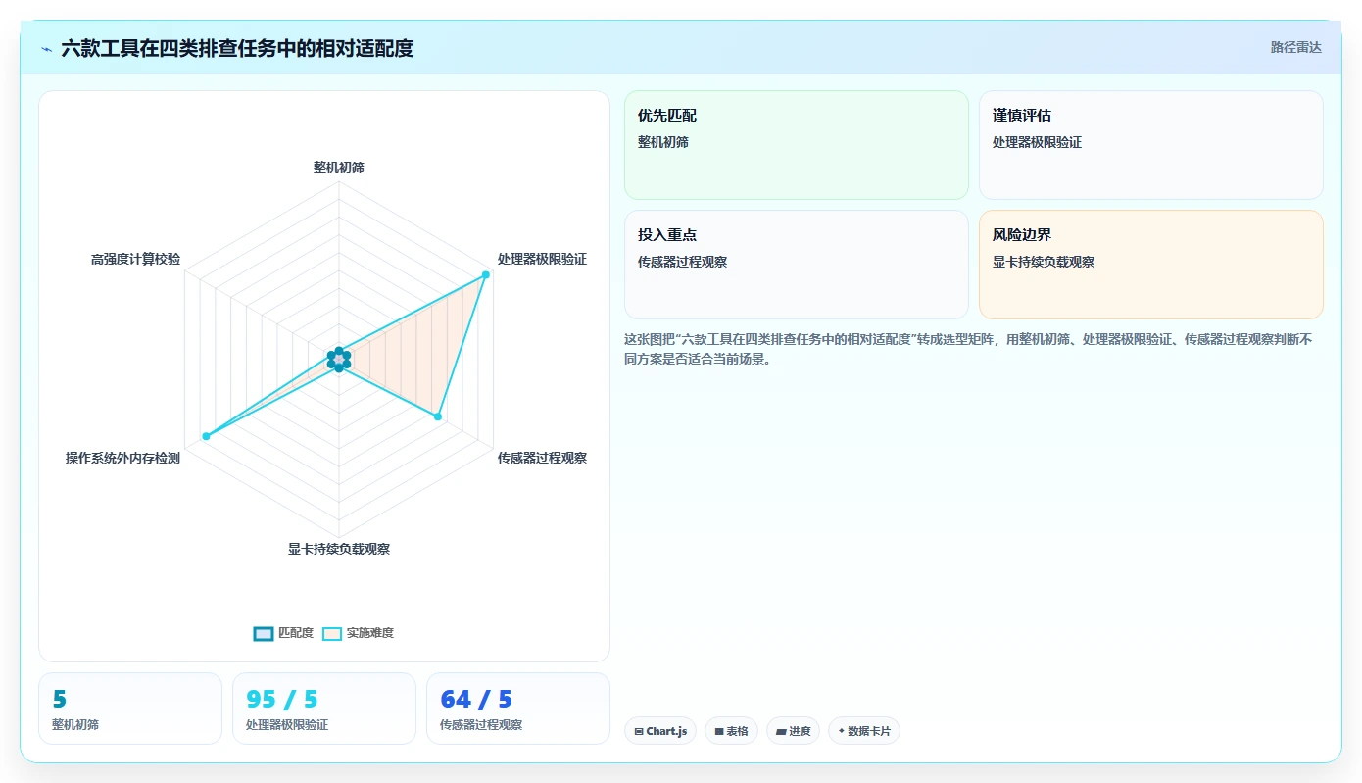Toggle the 实施难度 legend item

[x=359, y=633]
